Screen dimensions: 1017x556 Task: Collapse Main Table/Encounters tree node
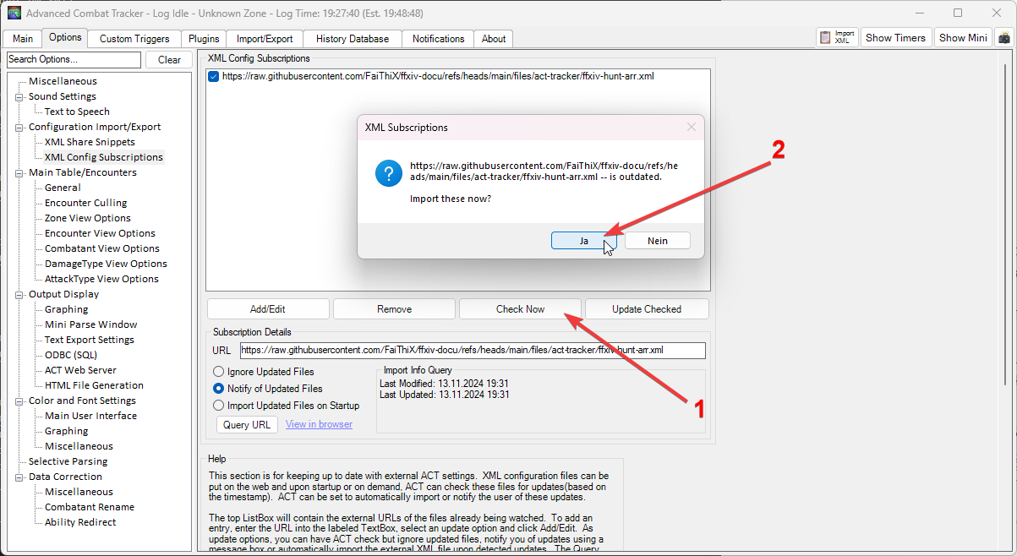point(19,172)
